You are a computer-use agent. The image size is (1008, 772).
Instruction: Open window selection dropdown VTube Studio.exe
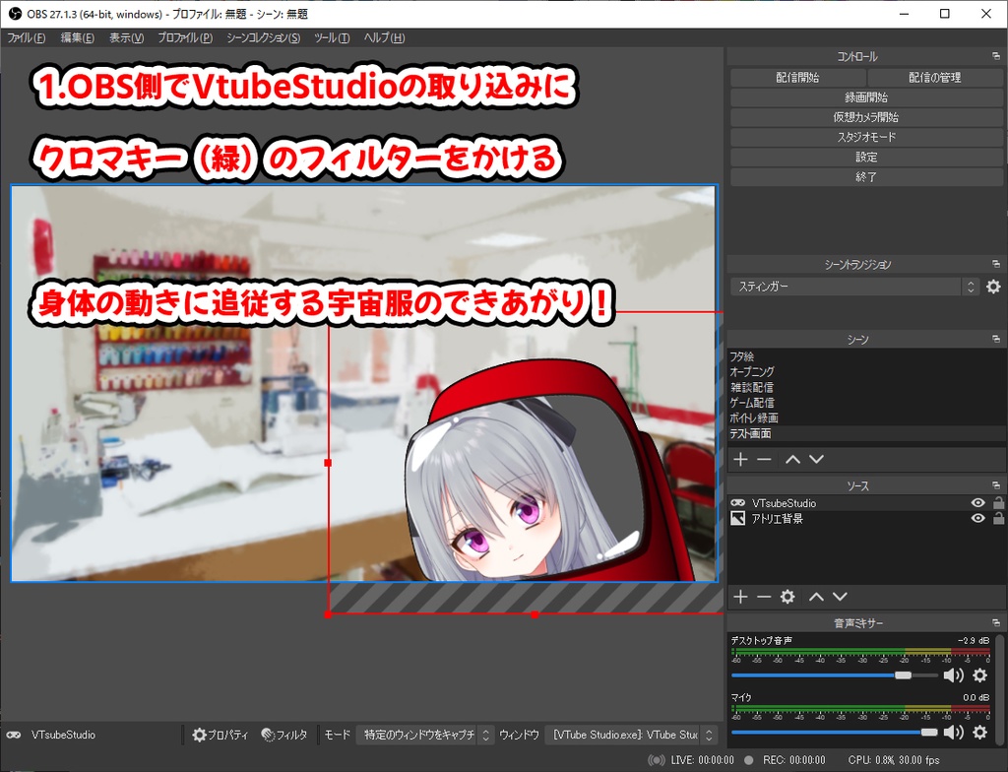pyautogui.click(x=630, y=735)
